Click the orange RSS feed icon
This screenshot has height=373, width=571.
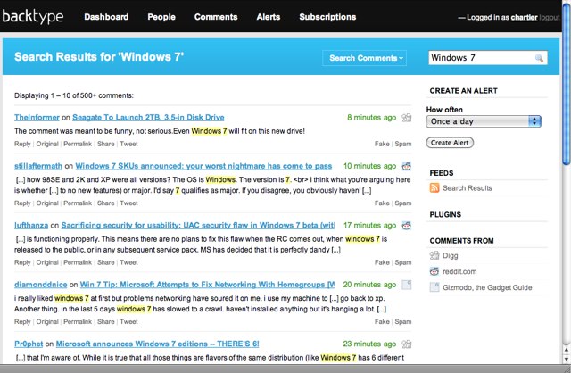tap(434, 187)
